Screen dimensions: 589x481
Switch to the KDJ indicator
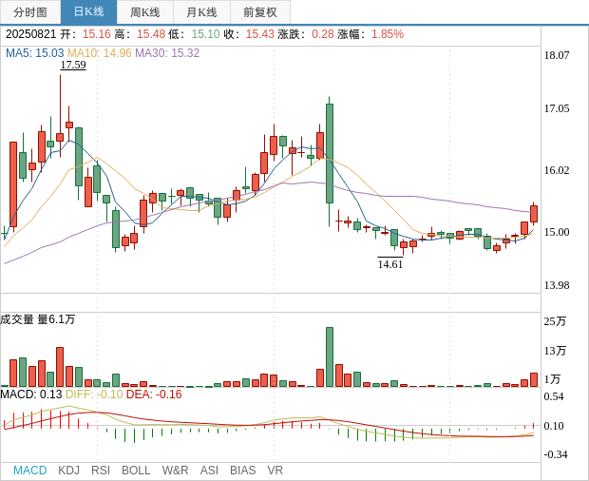tap(68, 471)
